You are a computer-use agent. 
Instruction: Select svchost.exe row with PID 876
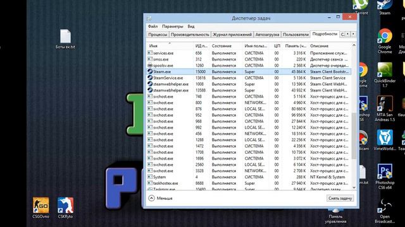tap(249, 109)
